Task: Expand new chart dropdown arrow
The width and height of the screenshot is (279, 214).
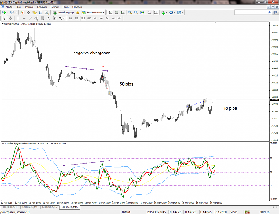Action: coord(8,12)
